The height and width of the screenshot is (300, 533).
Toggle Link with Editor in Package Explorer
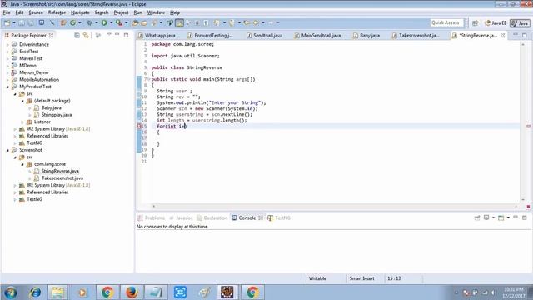pyautogui.click(x=86, y=35)
